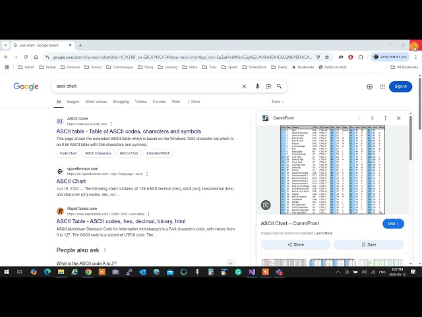
Task: Close the ascii chart Google Search tab
Action: [71, 46]
